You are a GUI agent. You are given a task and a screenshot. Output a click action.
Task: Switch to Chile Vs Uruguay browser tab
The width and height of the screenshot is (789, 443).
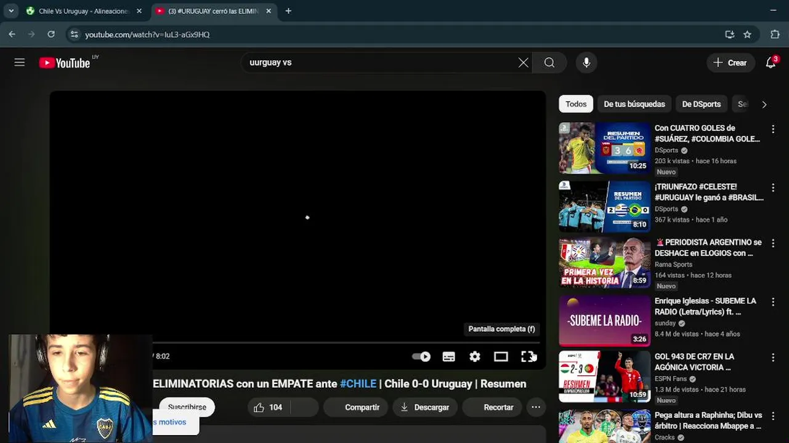(83, 11)
